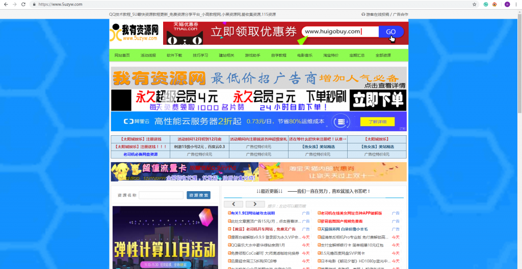Open the 活动线报 nav item
The width and height of the screenshot is (522, 269).
coord(148,55)
